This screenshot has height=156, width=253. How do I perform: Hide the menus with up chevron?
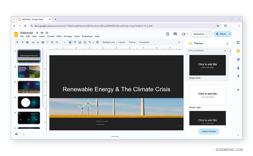pos(179,43)
